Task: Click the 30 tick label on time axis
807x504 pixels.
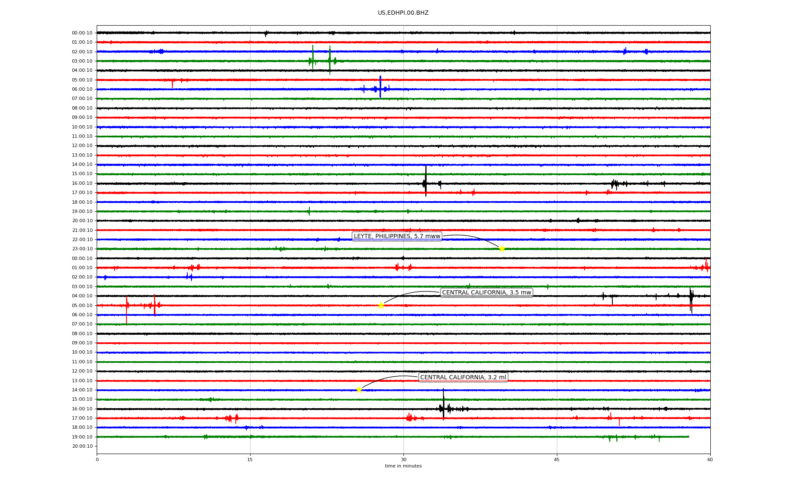Action: pos(403,459)
